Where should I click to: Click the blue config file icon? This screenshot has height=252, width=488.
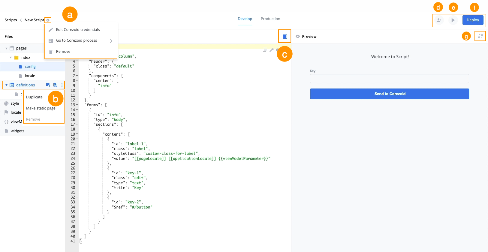click(x=20, y=67)
